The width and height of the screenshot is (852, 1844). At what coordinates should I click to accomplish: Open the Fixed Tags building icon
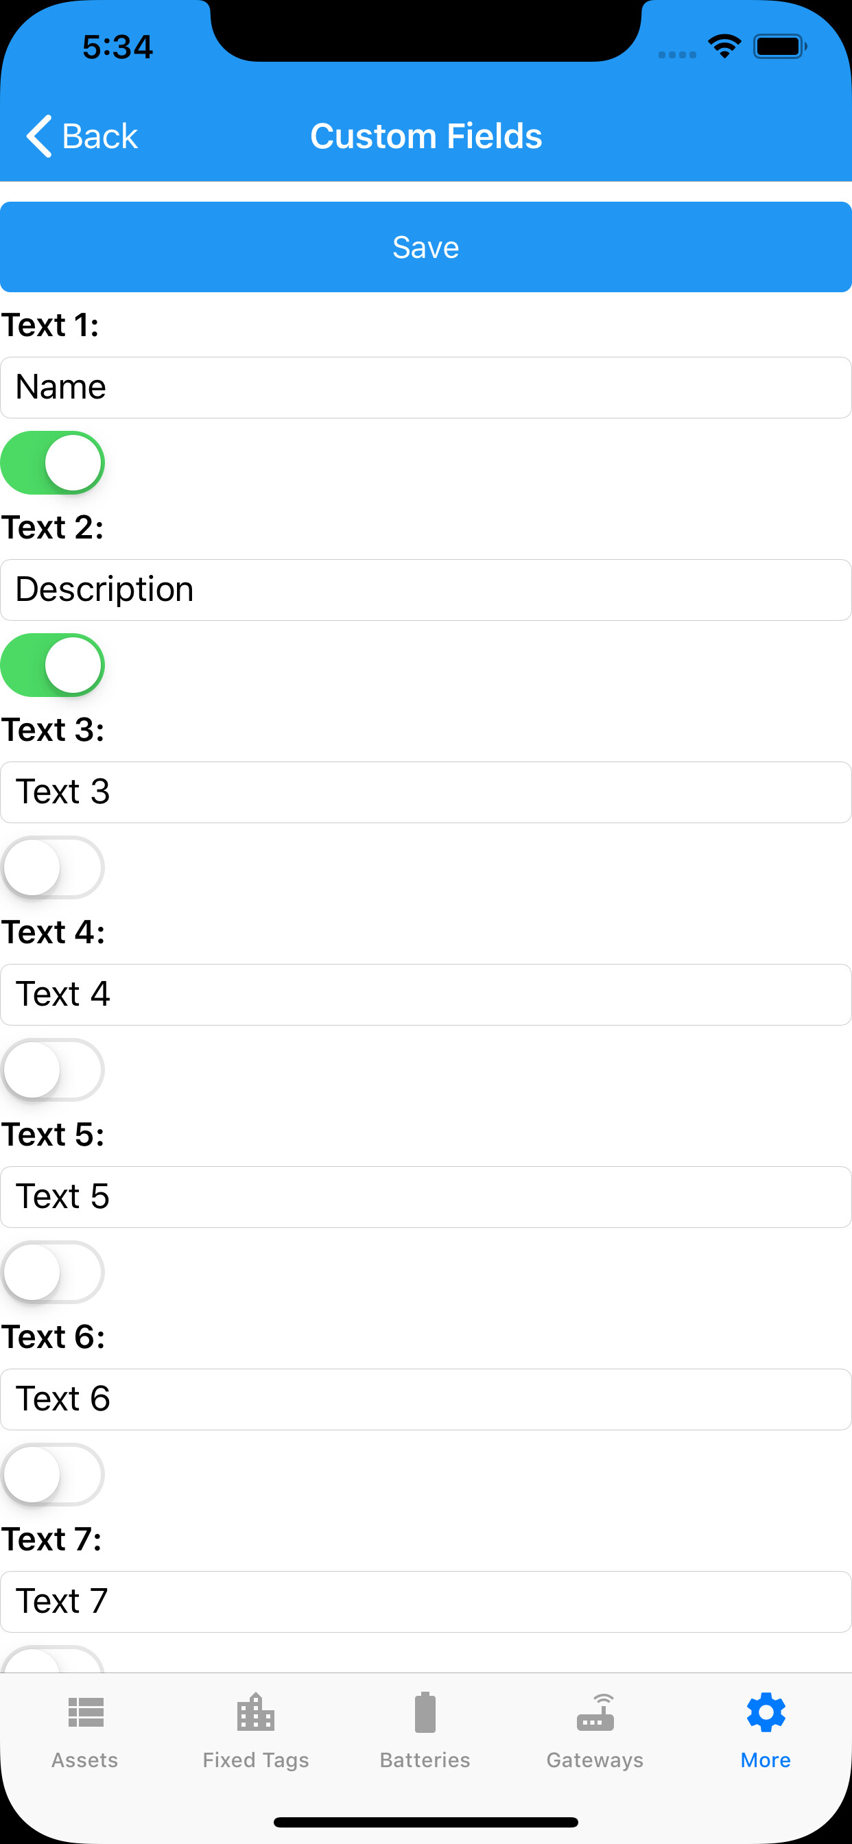(x=256, y=1712)
